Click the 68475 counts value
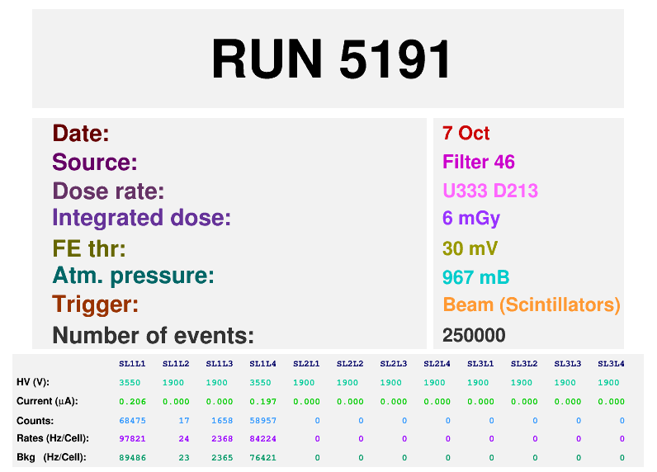This screenshot has width=657, height=472. tap(132, 420)
